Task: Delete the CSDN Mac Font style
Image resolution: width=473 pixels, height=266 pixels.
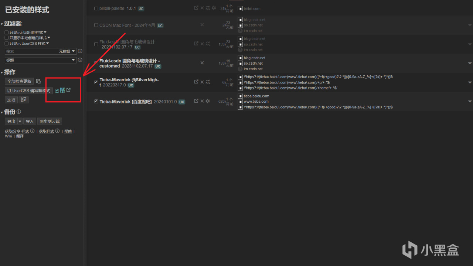Action: (x=202, y=25)
